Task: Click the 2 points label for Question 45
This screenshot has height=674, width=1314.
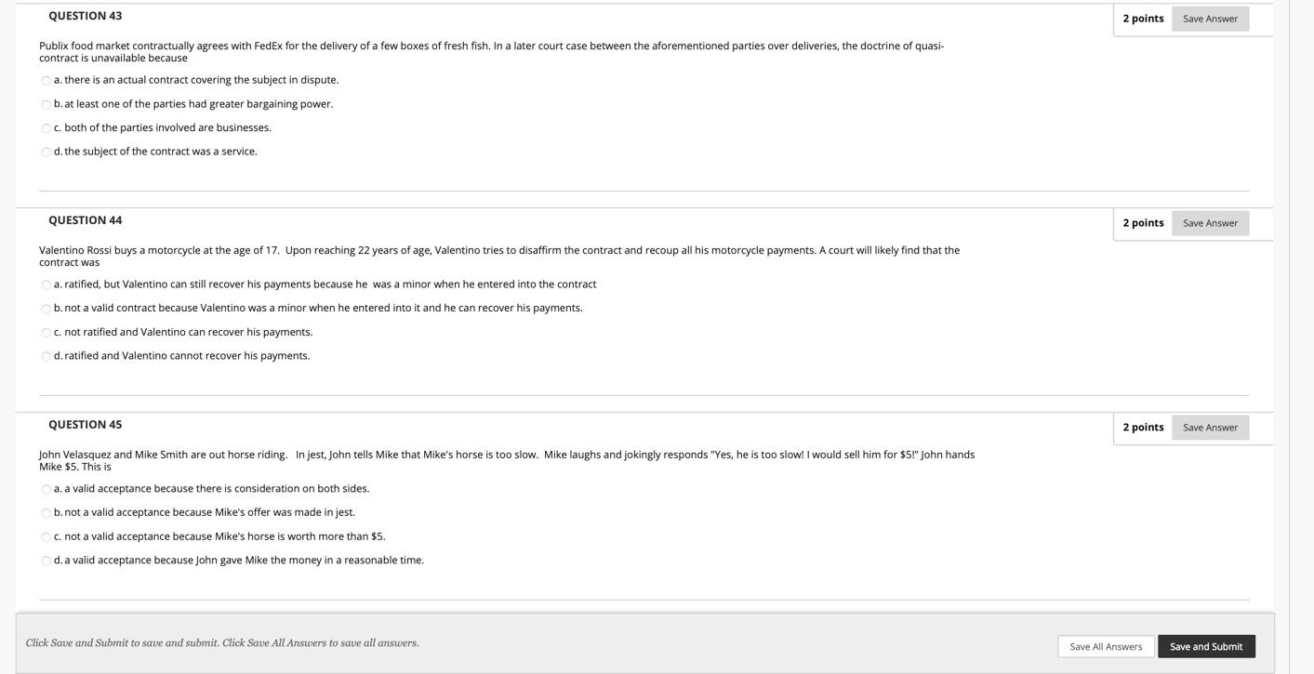Action: (x=1143, y=426)
